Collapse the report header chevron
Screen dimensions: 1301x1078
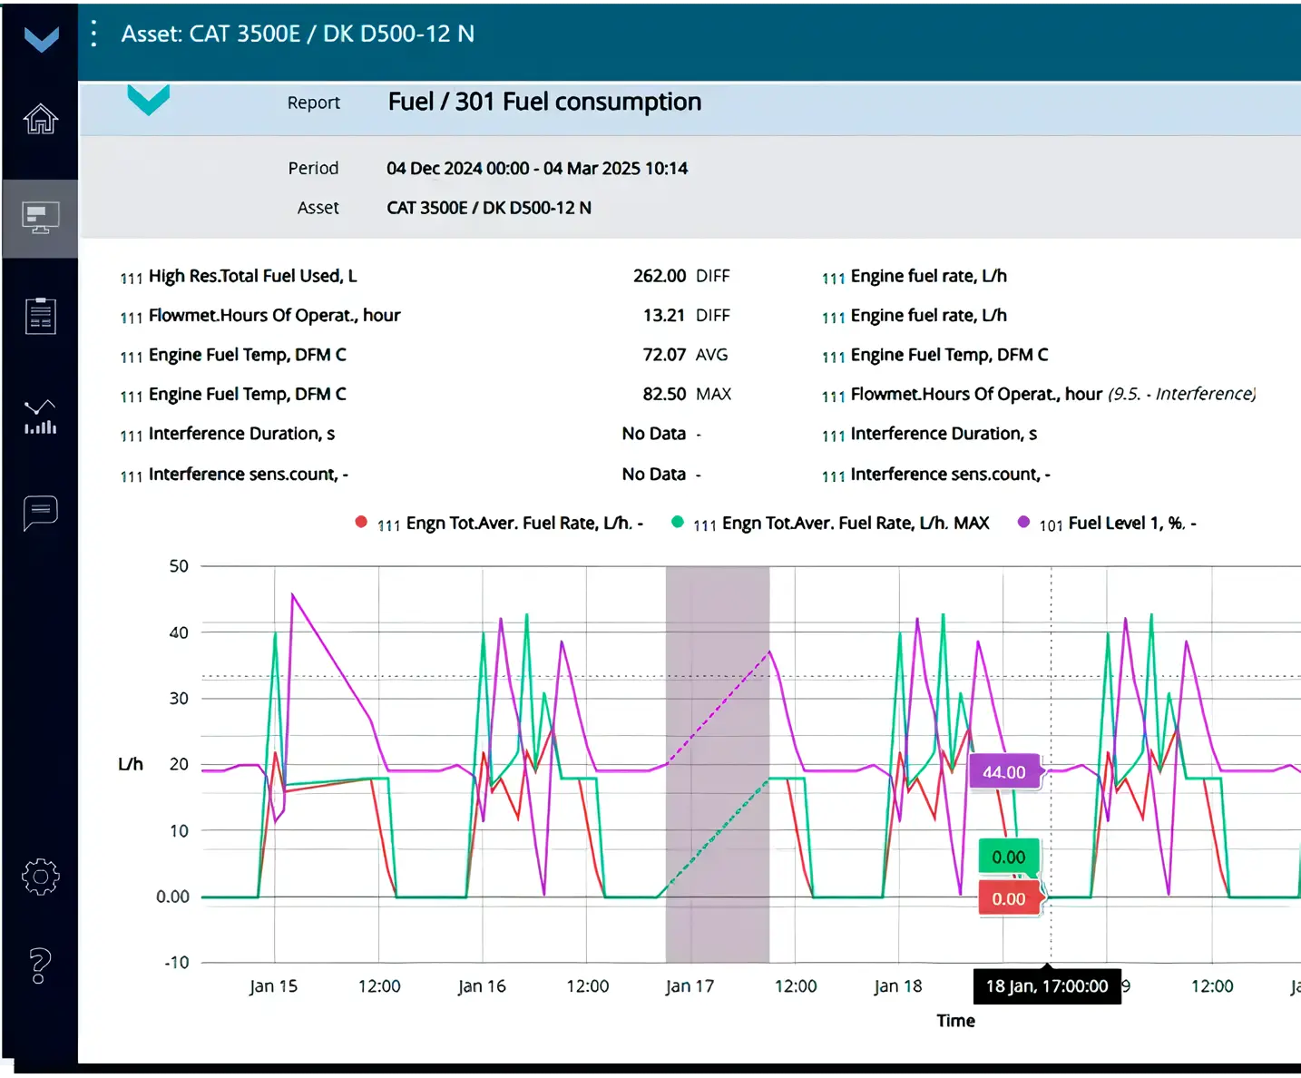(149, 98)
